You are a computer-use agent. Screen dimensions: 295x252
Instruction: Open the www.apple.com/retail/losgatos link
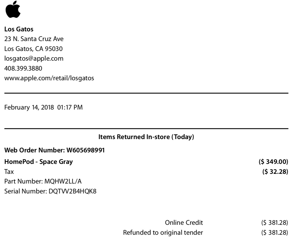coord(49,78)
